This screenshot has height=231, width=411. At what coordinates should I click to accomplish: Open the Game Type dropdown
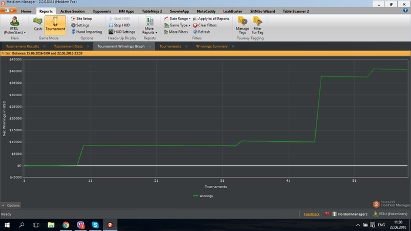pyautogui.click(x=177, y=25)
